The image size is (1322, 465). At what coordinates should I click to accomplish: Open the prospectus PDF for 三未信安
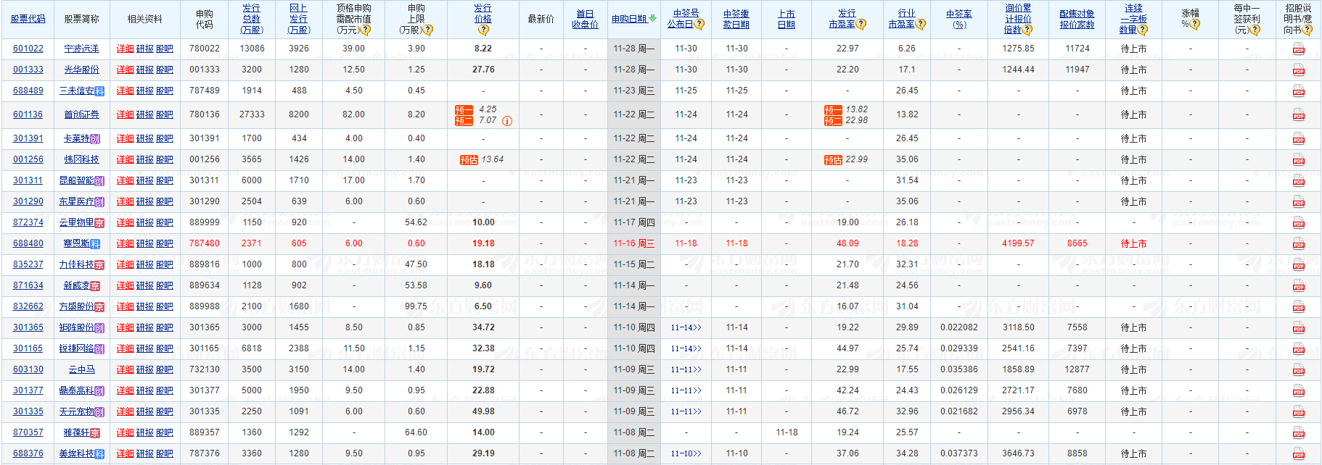[1298, 91]
